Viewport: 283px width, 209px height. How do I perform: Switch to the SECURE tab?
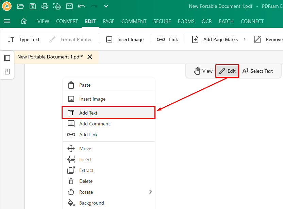[162, 21]
